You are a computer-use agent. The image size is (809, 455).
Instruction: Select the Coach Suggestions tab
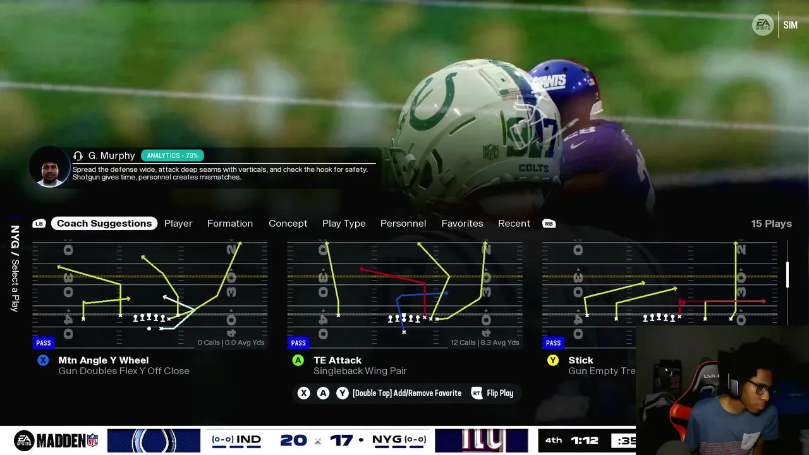pos(104,223)
